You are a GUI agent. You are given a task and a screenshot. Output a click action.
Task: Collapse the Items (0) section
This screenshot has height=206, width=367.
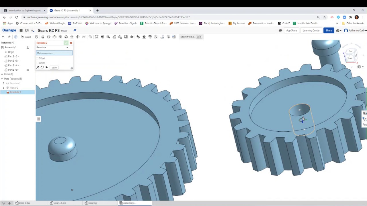2,74
